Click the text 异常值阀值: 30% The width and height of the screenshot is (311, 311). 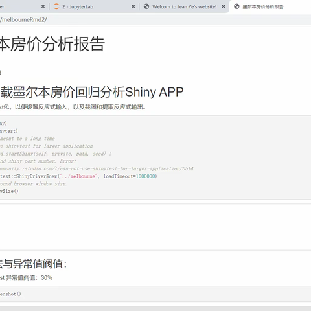[29, 278]
